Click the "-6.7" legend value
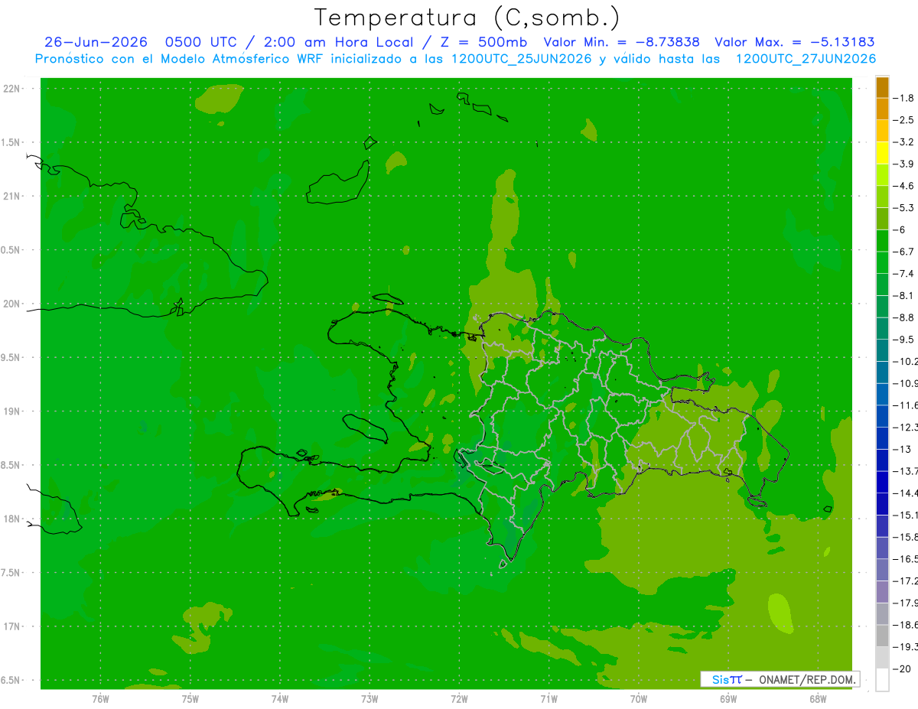This screenshot has width=918, height=709. (x=903, y=252)
